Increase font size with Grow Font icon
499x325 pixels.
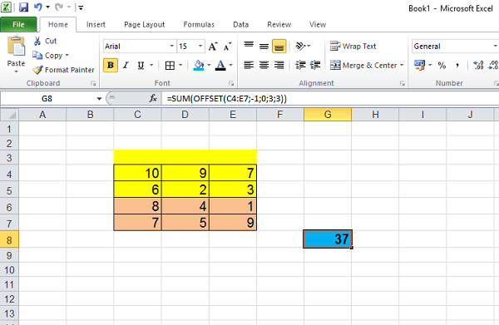pyautogui.click(x=213, y=47)
